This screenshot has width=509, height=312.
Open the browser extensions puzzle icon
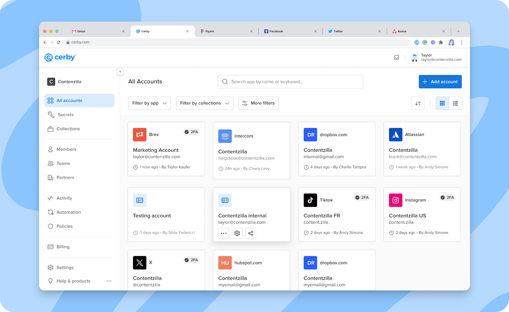(x=441, y=42)
